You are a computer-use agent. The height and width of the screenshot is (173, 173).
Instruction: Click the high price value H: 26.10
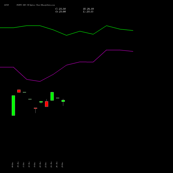point(89,9)
